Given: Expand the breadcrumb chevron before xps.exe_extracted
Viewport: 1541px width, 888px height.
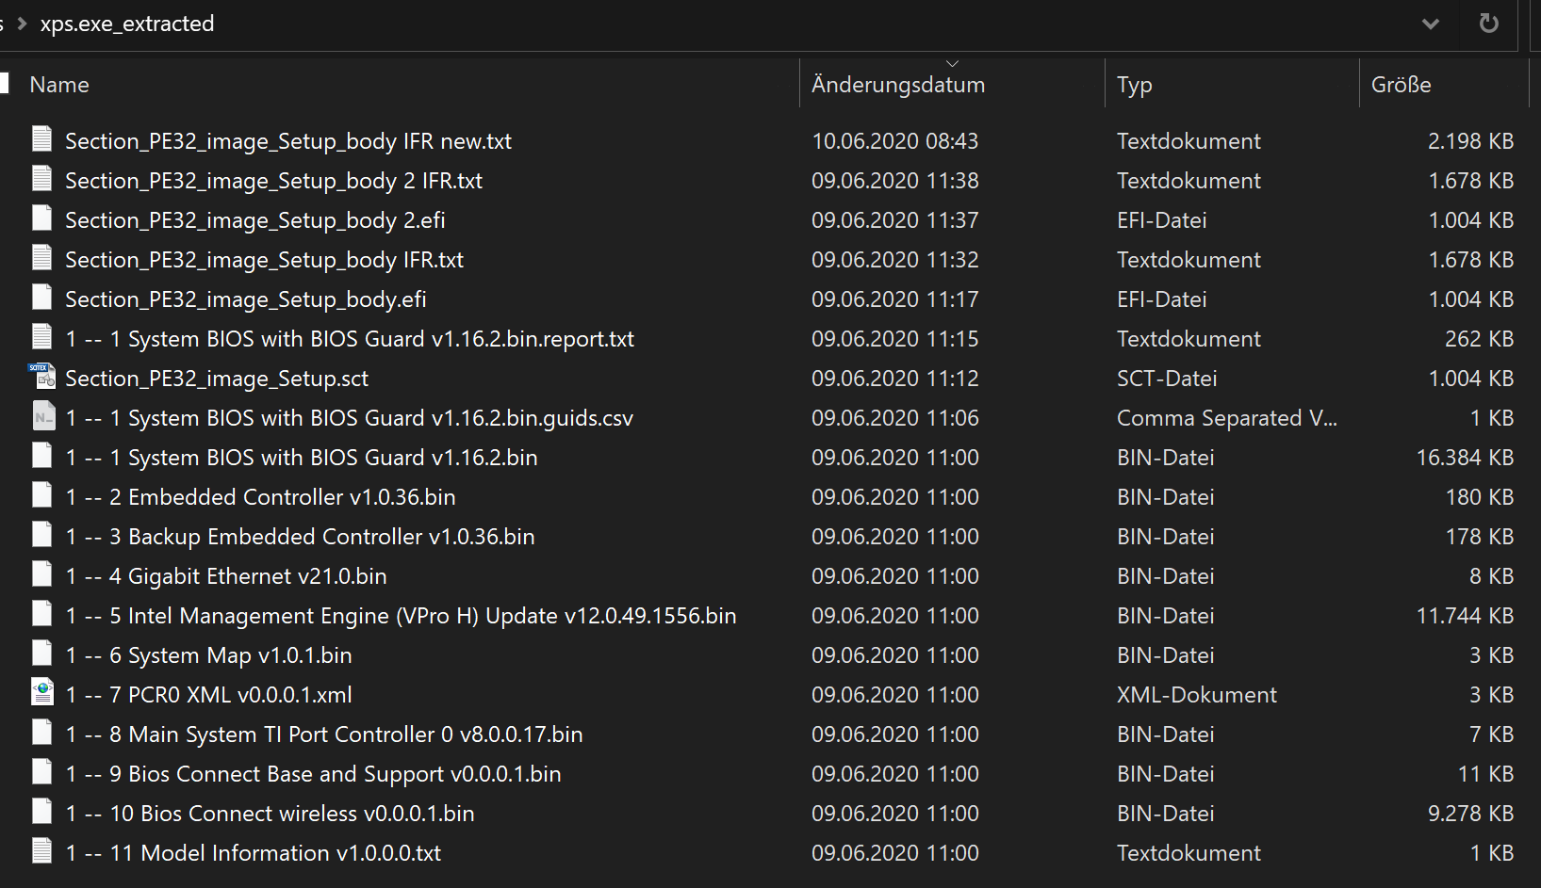Looking at the screenshot, I should click(x=22, y=24).
